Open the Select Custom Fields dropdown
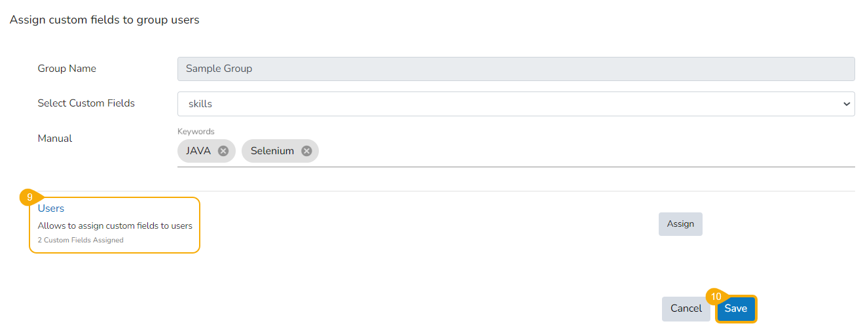 coord(515,104)
